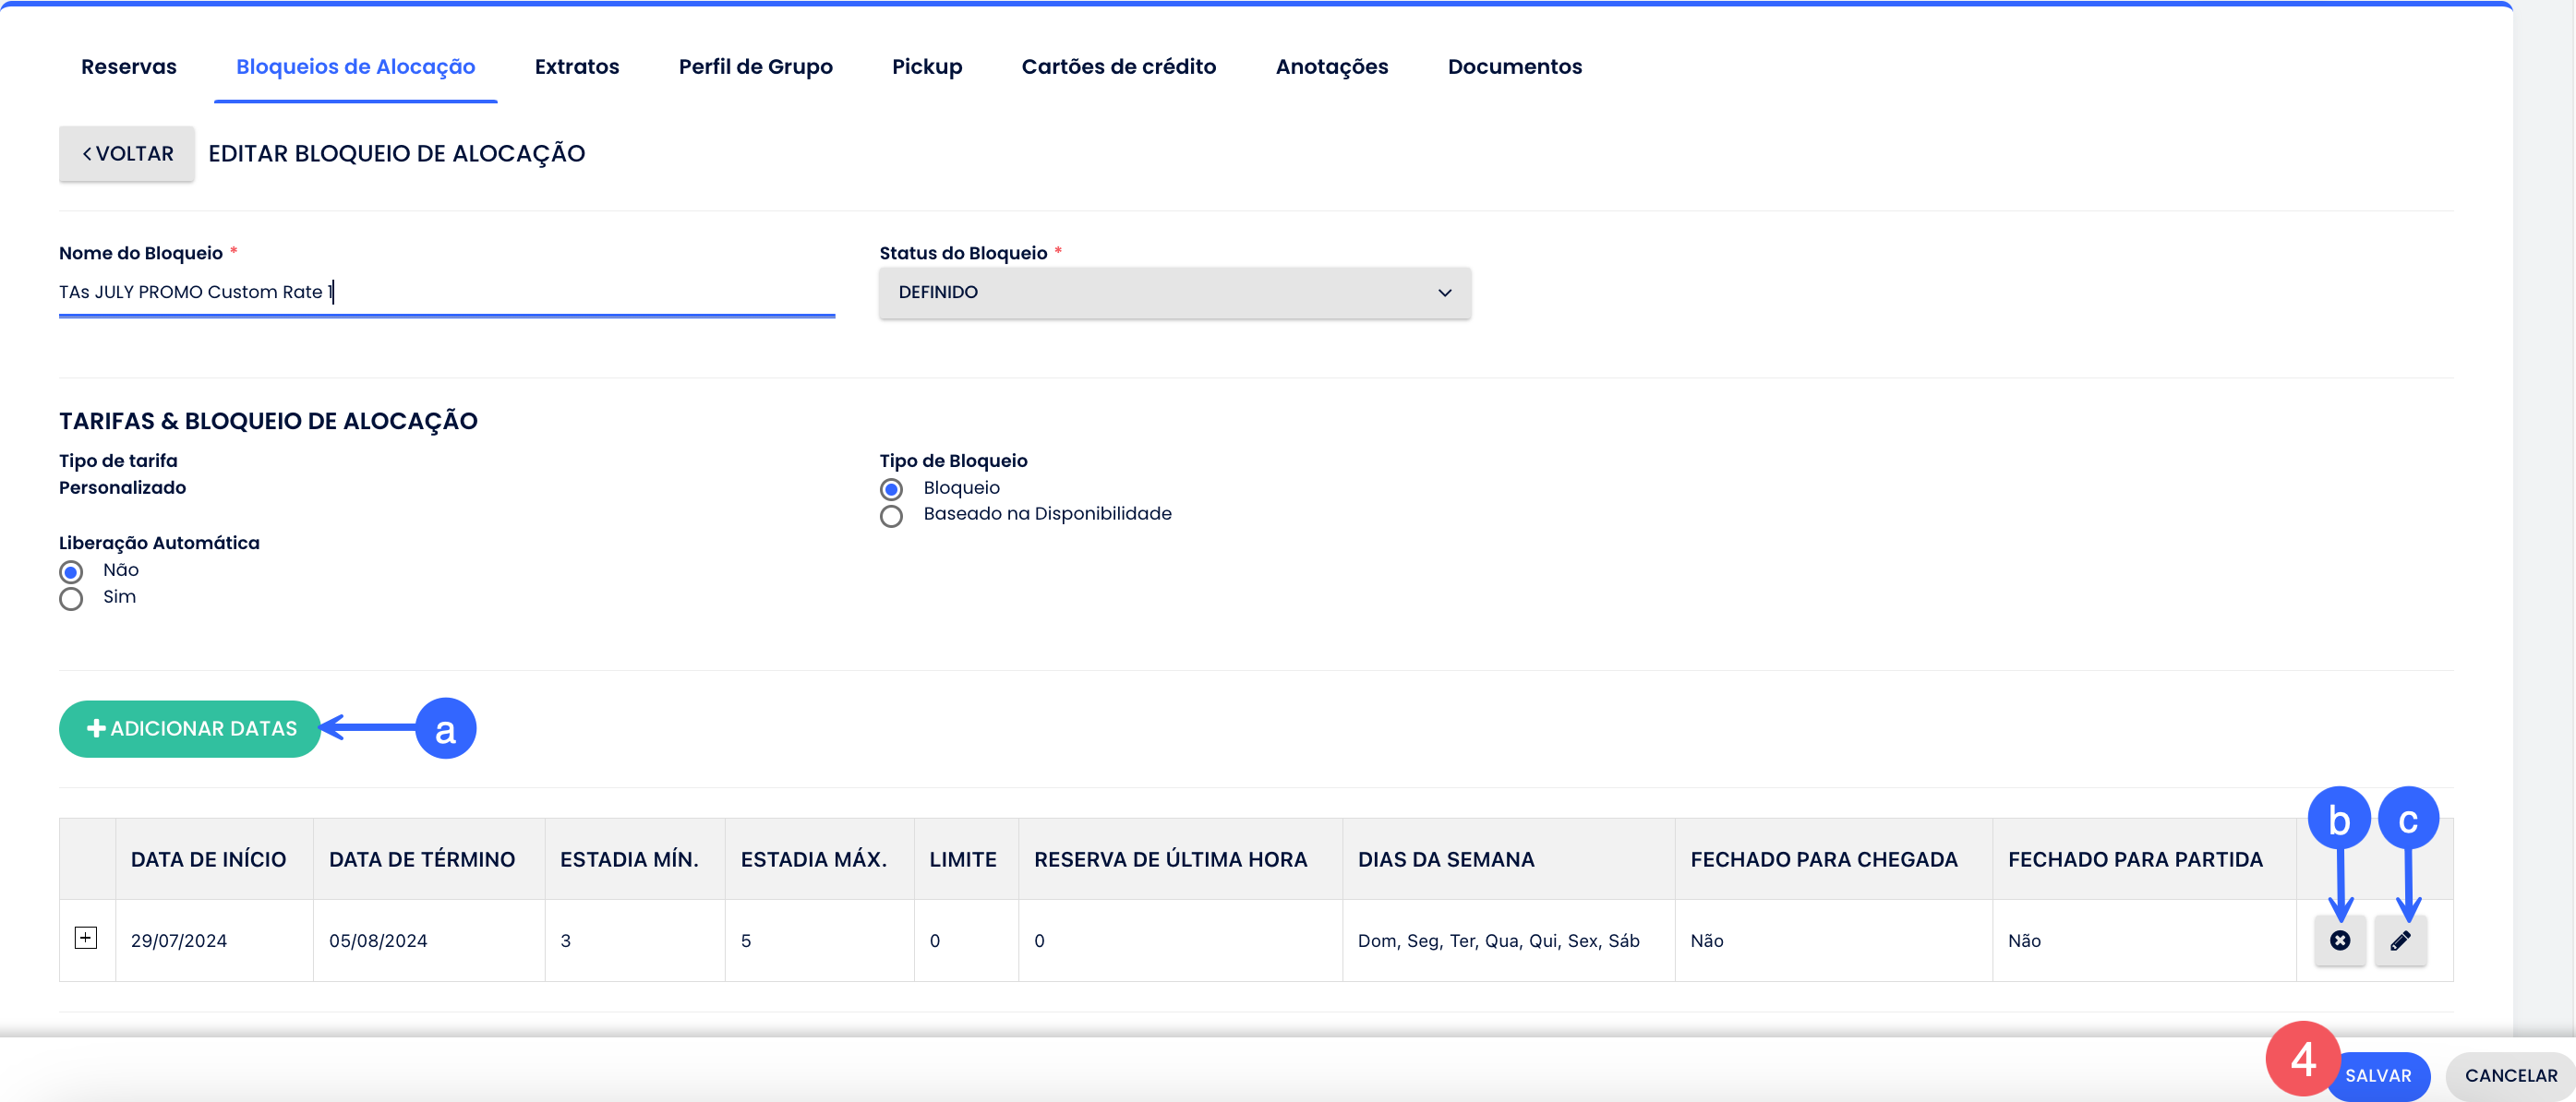Open the Cartões de crédito tab
Viewport: 2576px width, 1102px height.
(1118, 66)
